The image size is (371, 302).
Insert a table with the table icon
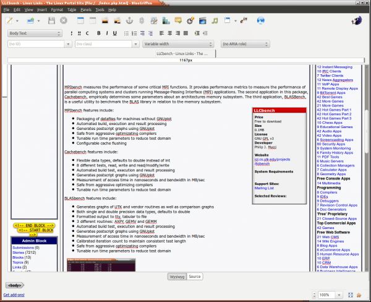[80, 20]
